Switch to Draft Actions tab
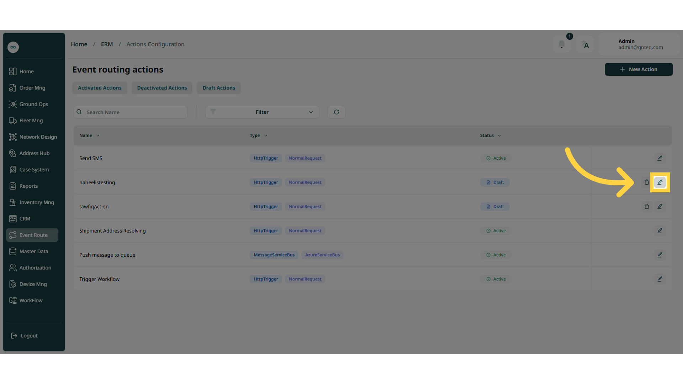 click(x=219, y=88)
